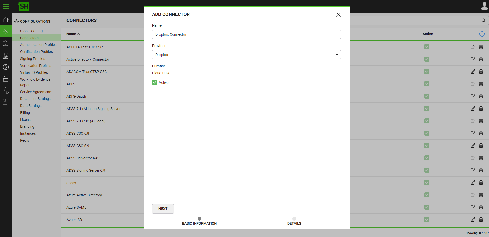Open Document Settings

click(35, 99)
